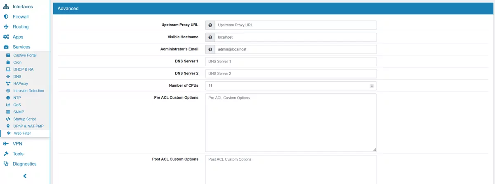Click the Number of CPUs spinner arrows
495x184 pixels.
[372, 86]
